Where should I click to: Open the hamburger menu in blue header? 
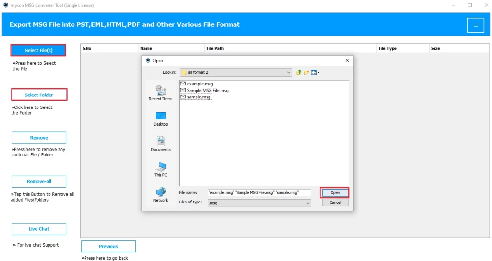click(476, 25)
